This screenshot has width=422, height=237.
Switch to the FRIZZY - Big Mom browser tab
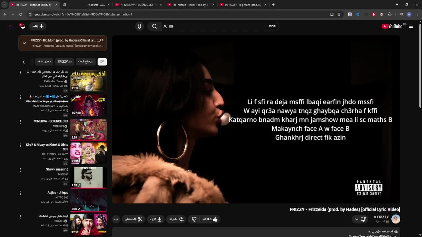tap(242, 5)
